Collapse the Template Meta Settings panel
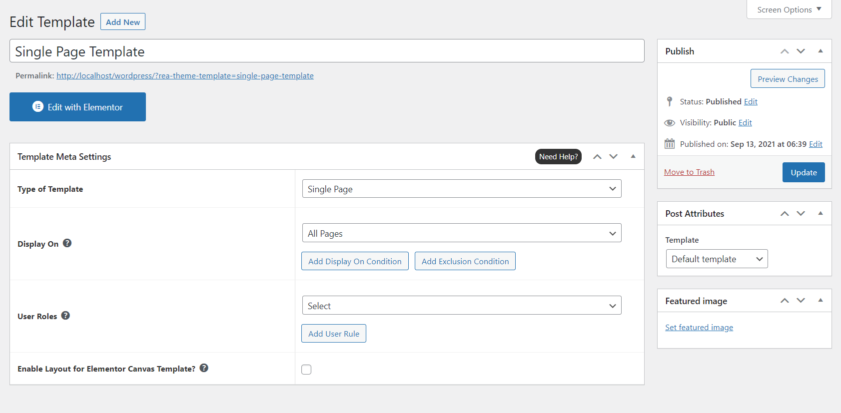The width and height of the screenshot is (841, 413). [633, 157]
